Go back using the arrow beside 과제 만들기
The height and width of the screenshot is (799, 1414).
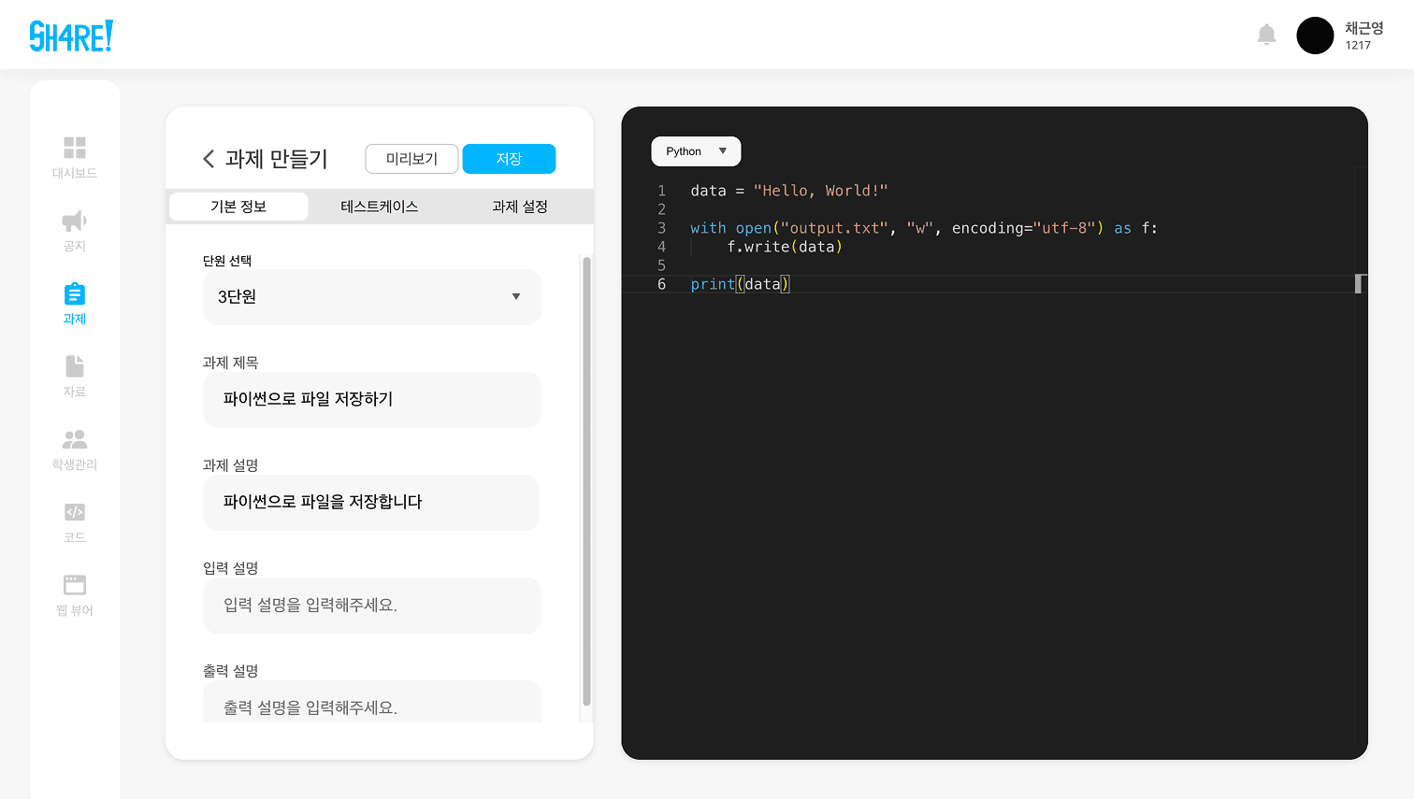(208, 159)
